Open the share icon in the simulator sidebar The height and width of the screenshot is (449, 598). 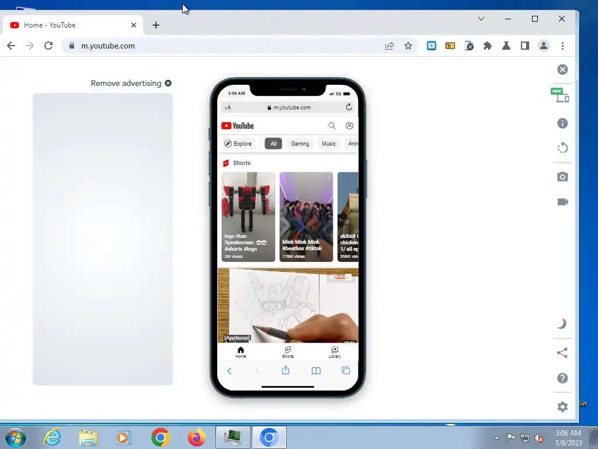click(562, 353)
